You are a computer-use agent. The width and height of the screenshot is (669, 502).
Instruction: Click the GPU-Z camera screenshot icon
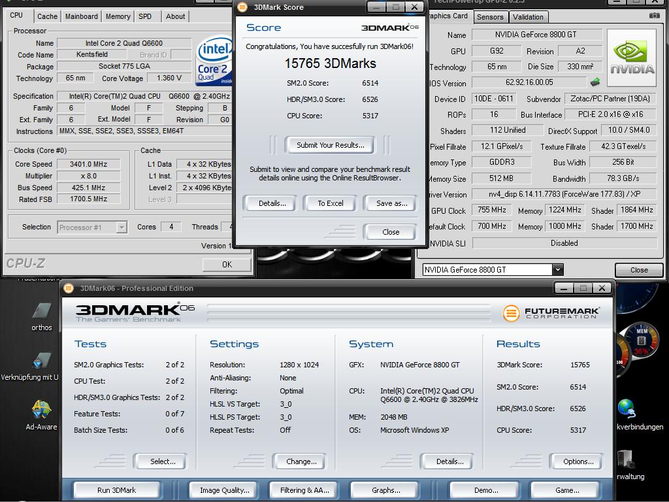(654, 16)
